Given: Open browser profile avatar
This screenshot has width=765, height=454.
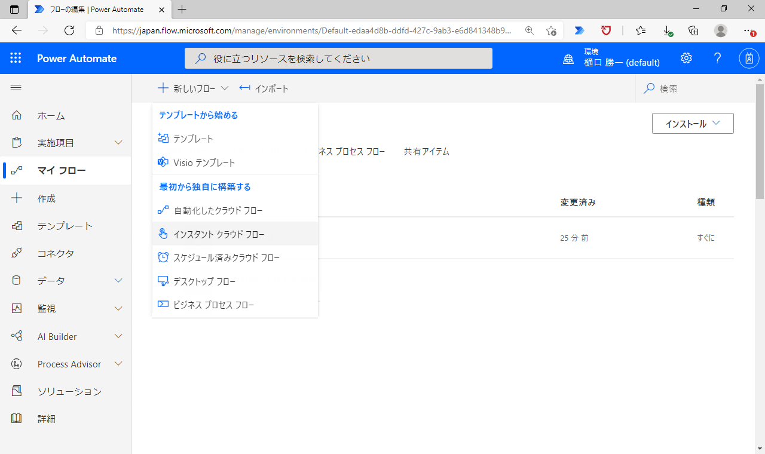Looking at the screenshot, I should coord(721,30).
